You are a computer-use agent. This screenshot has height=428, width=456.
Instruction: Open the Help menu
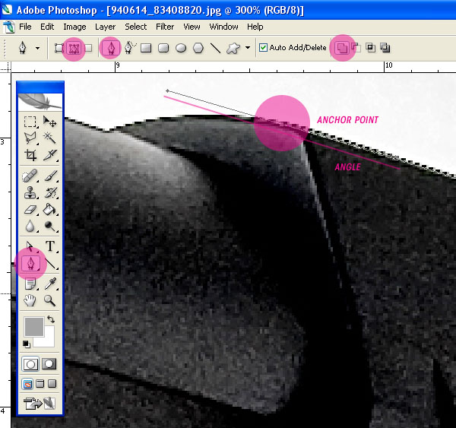[x=255, y=27]
